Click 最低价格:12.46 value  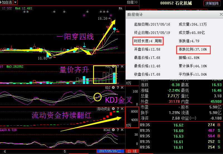(147, 66)
